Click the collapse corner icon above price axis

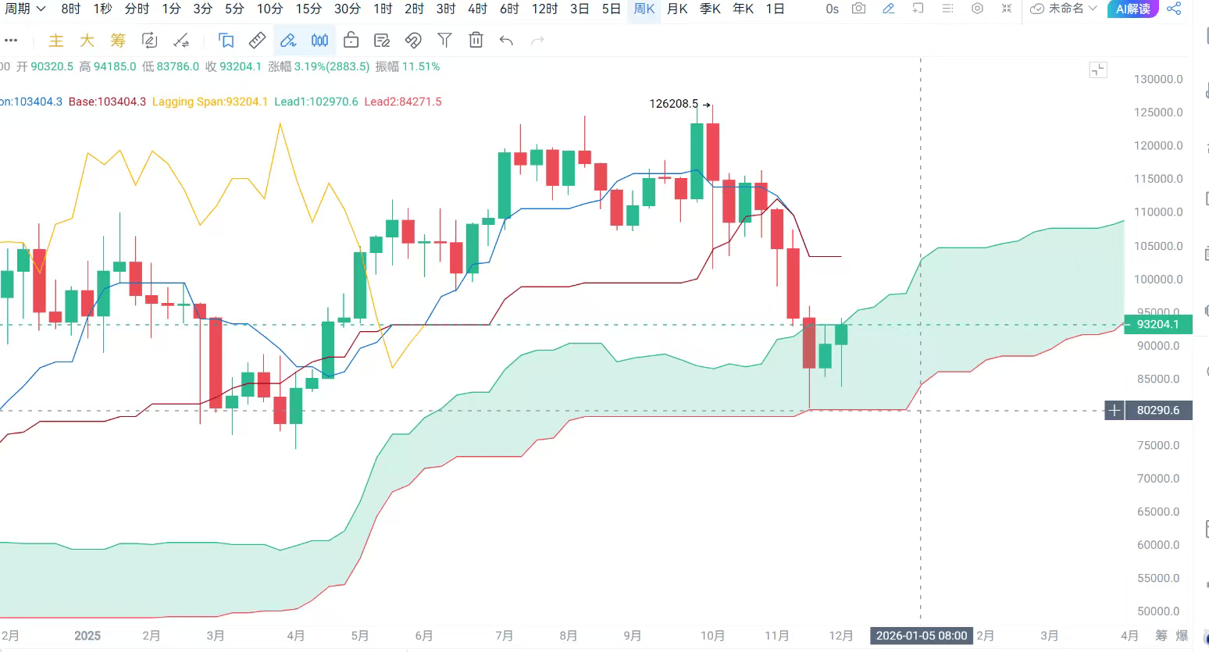pos(1098,70)
